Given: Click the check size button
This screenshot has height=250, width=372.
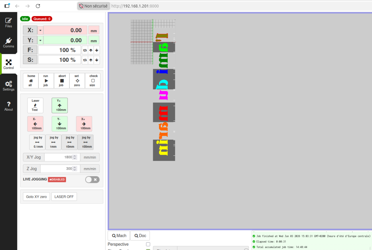Looking at the screenshot, I should click(x=93, y=81).
